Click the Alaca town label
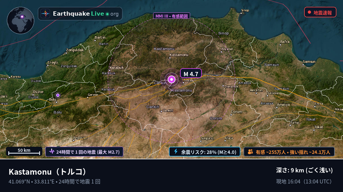This screenshot has width=343, height=192. coord(229,138)
